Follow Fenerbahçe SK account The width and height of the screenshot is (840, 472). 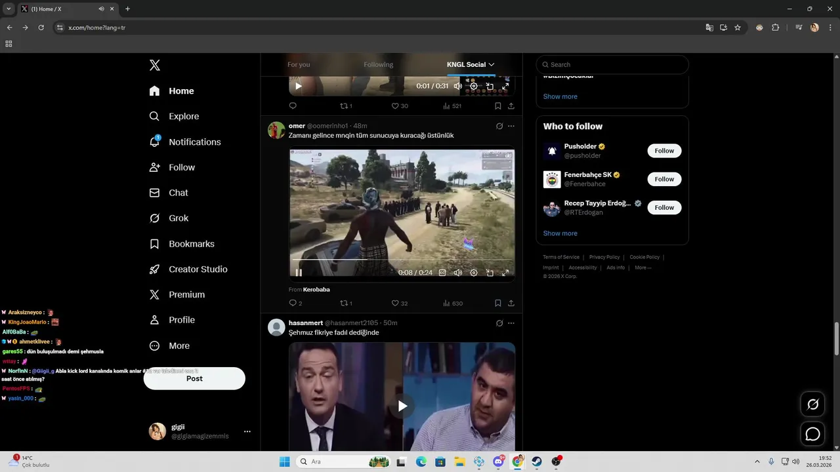click(x=664, y=179)
